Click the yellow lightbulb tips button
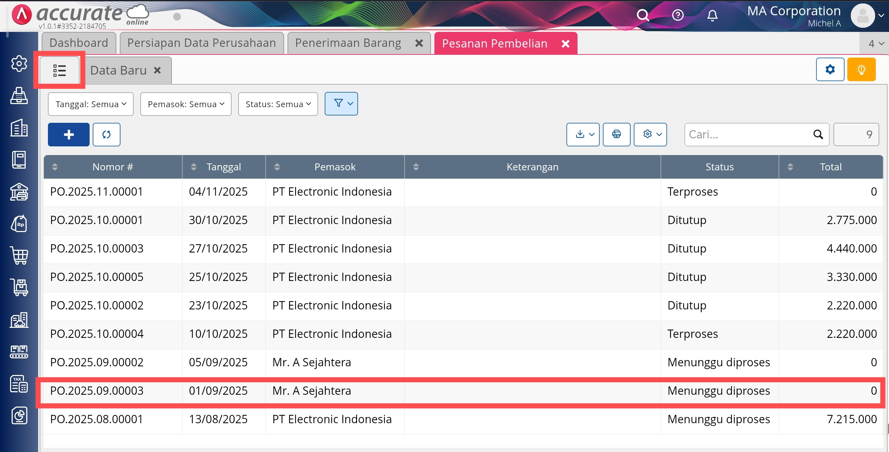 (x=861, y=70)
